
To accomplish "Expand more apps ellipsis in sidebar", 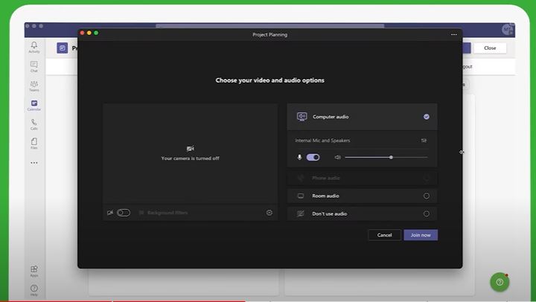I will (x=34, y=162).
